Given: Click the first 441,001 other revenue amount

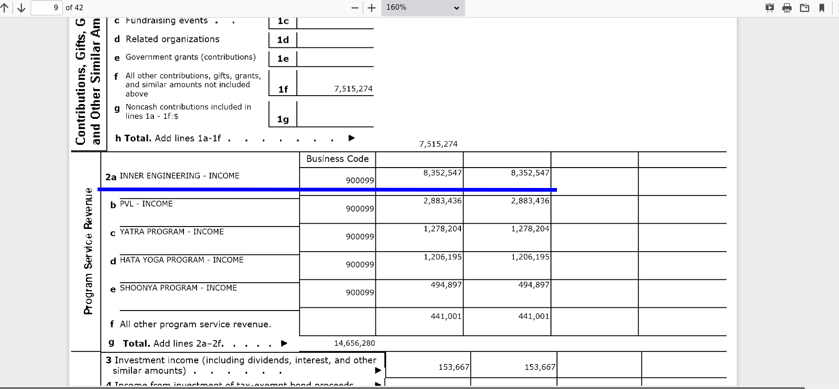Looking at the screenshot, I should pos(446,316).
